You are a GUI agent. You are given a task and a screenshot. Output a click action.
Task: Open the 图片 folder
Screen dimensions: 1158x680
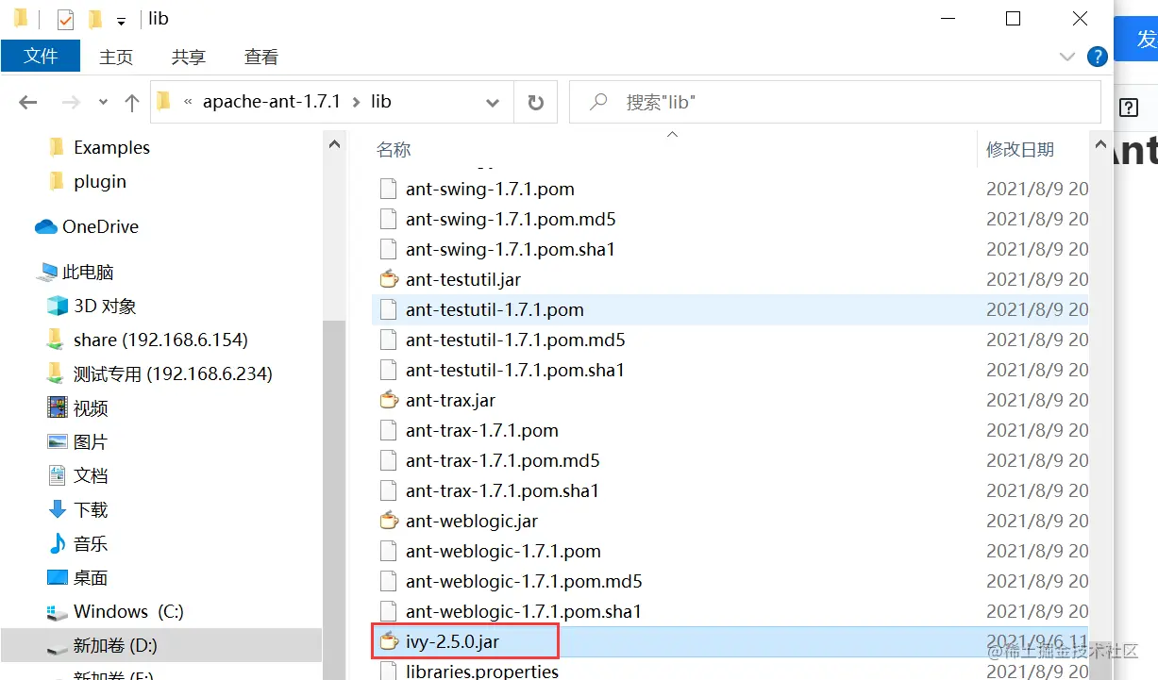[91, 441]
